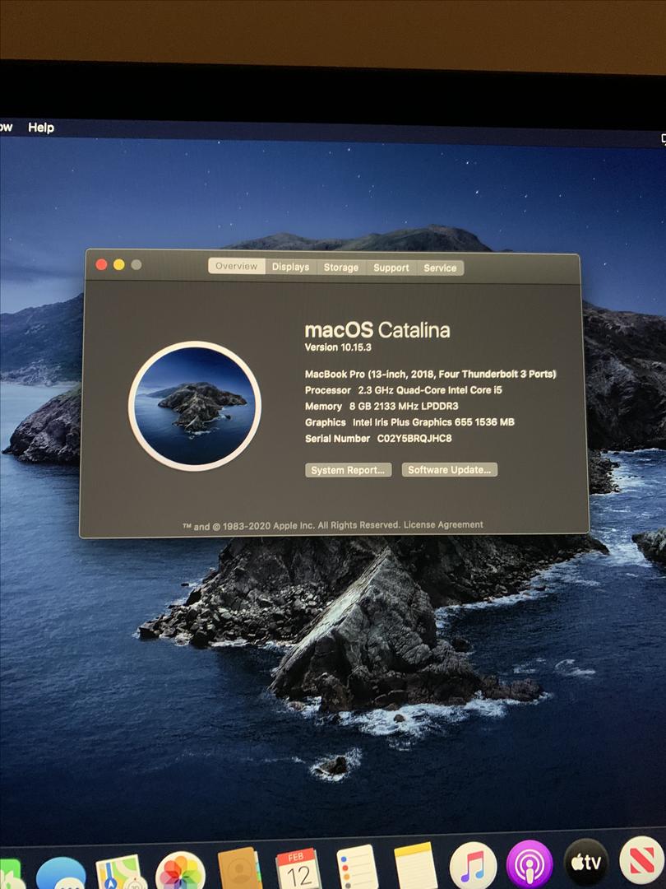
Task: Launch the Apple TV app from the Dock
Action: pos(586,862)
